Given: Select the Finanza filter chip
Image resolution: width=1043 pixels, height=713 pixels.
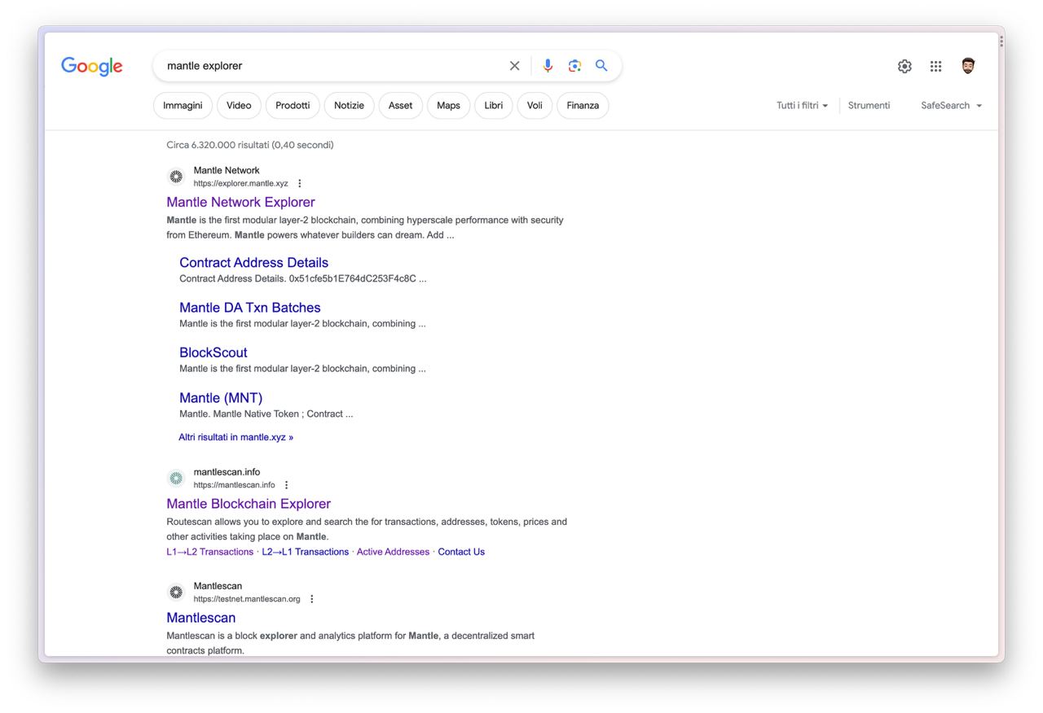Looking at the screenshot, I should coord(583,106).
